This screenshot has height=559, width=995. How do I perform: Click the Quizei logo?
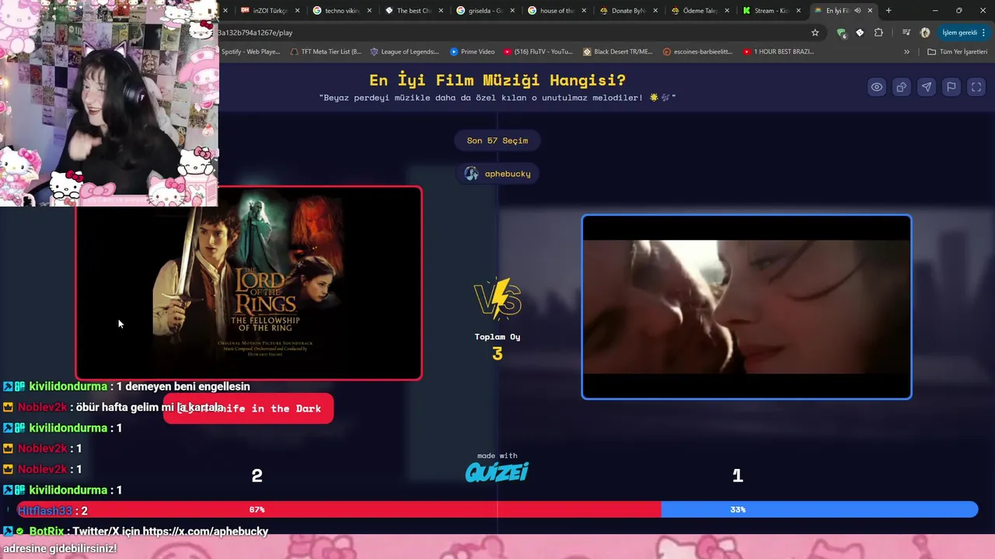497,471
